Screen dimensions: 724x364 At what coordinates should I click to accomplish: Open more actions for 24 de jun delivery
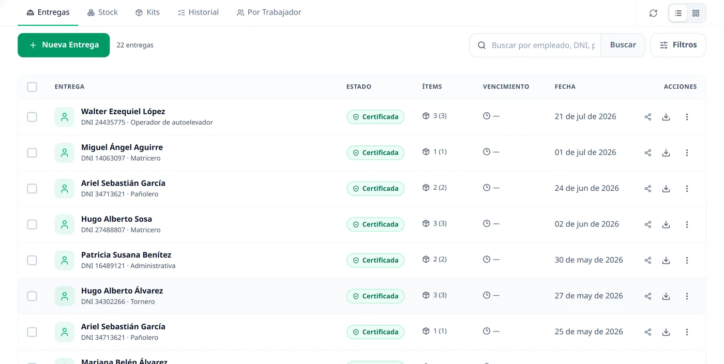click(687, 189)
